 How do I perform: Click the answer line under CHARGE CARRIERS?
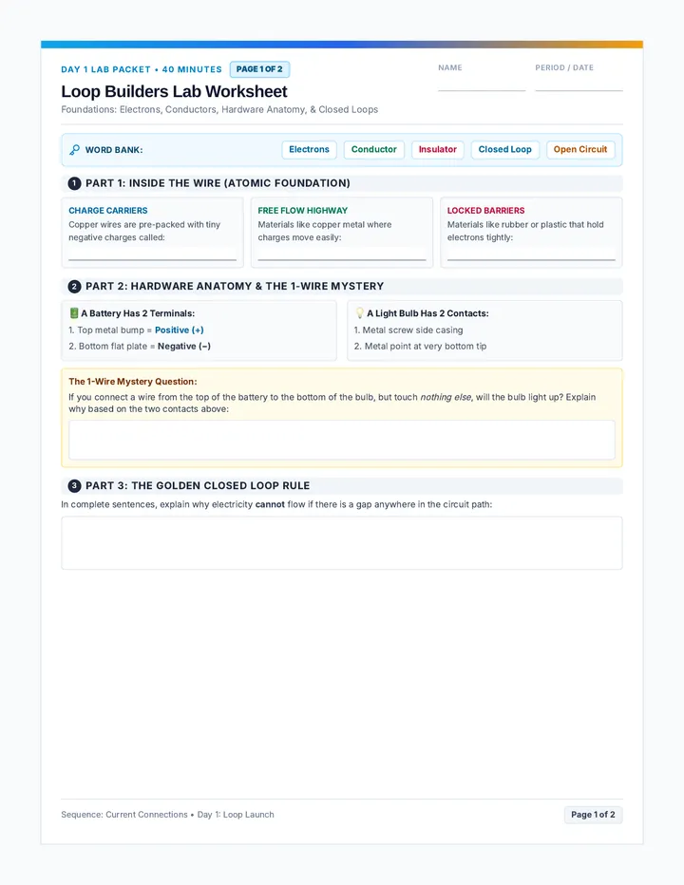(153, 259)
